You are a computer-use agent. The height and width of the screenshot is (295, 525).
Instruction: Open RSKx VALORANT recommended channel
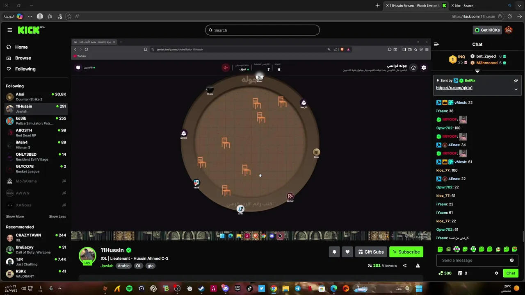click(x=36, y=273)
